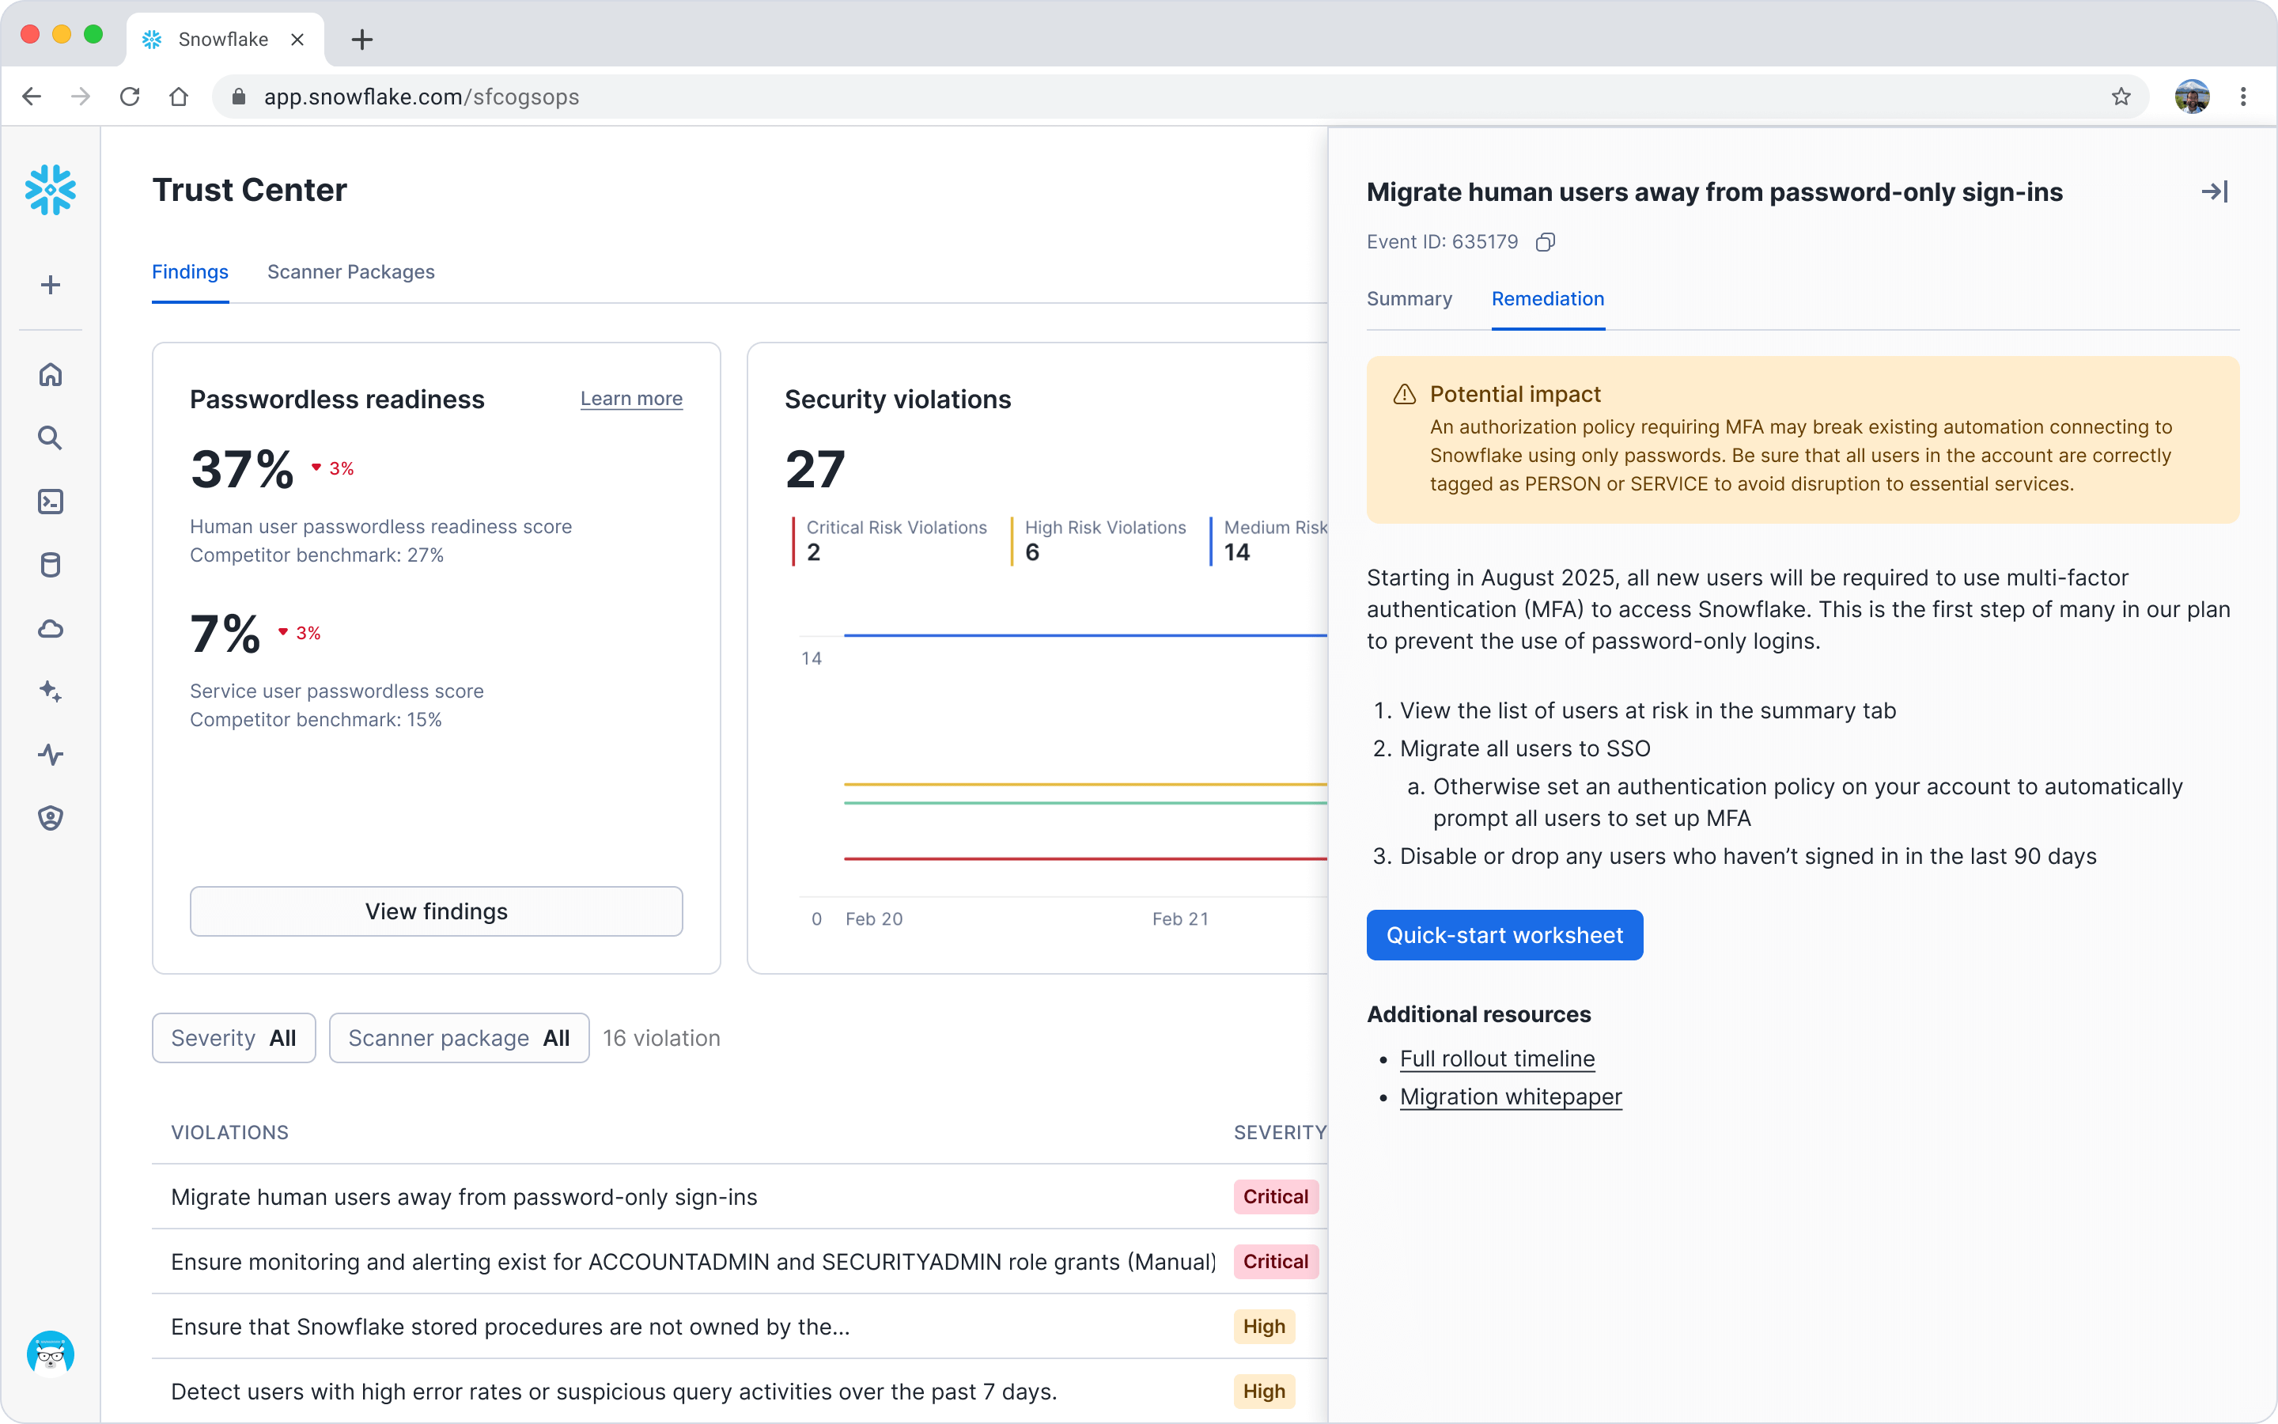Click the View findings button
The height and width of the screenshot is (1424, 2278).
click(x=436, y=911)
